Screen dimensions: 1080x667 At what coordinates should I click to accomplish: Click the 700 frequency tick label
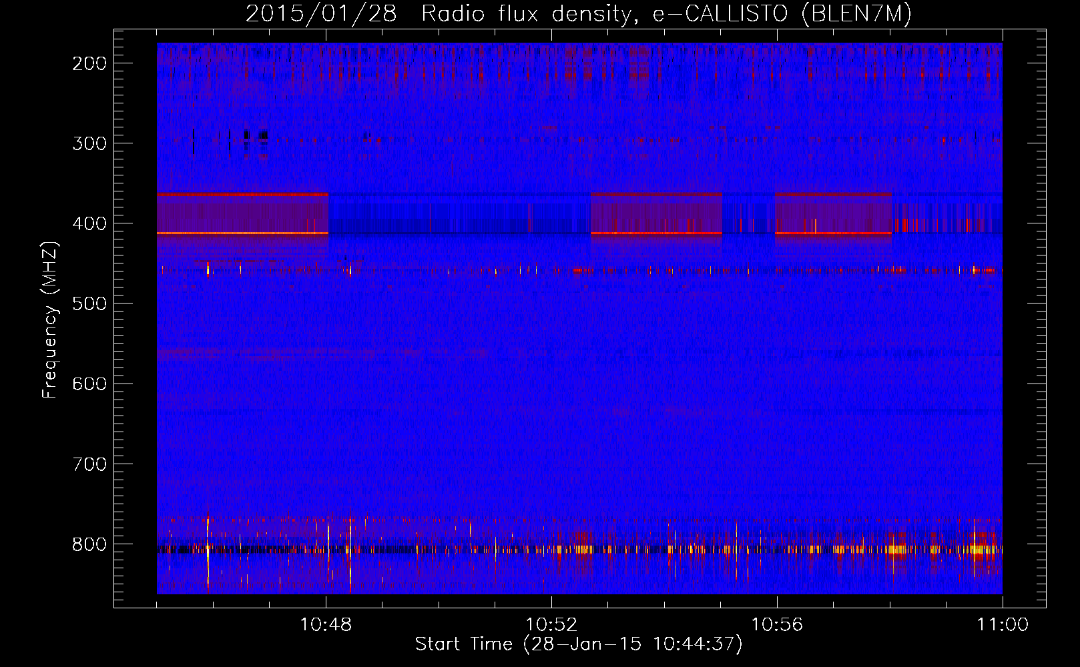[x=89, y=464]
